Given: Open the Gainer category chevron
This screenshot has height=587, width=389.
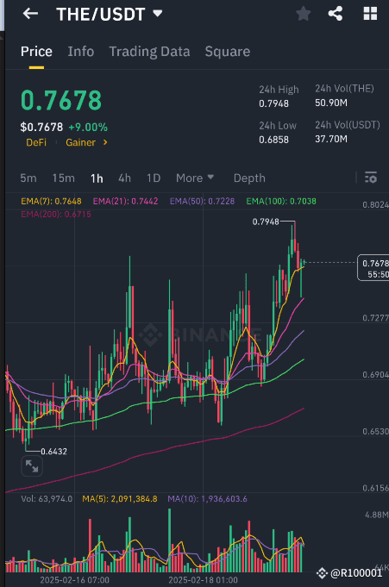Looking at the screenshot, I should [105, 142].
